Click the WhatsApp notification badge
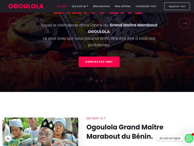 pyautogui.click(x=193, y=134)
